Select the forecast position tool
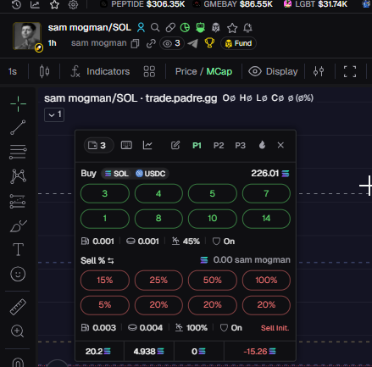372x367 pixels. [18, 201]
